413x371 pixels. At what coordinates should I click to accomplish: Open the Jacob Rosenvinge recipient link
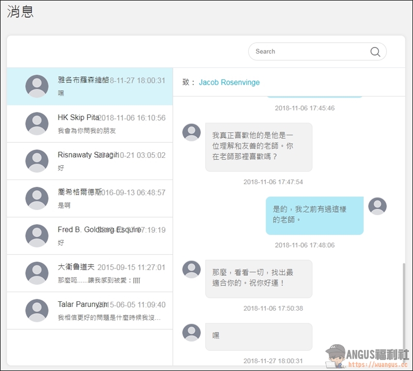click(x=229, y=83)
